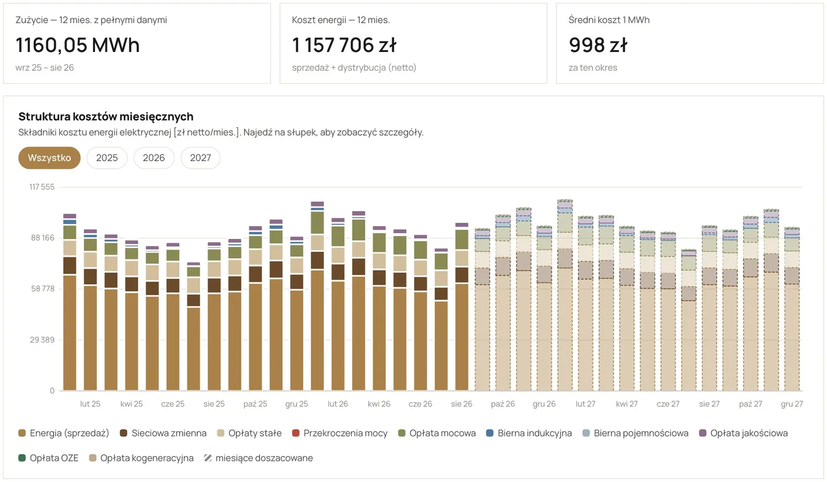Switch the chart to year 2026
827x482 pixels.
[154, 158]
